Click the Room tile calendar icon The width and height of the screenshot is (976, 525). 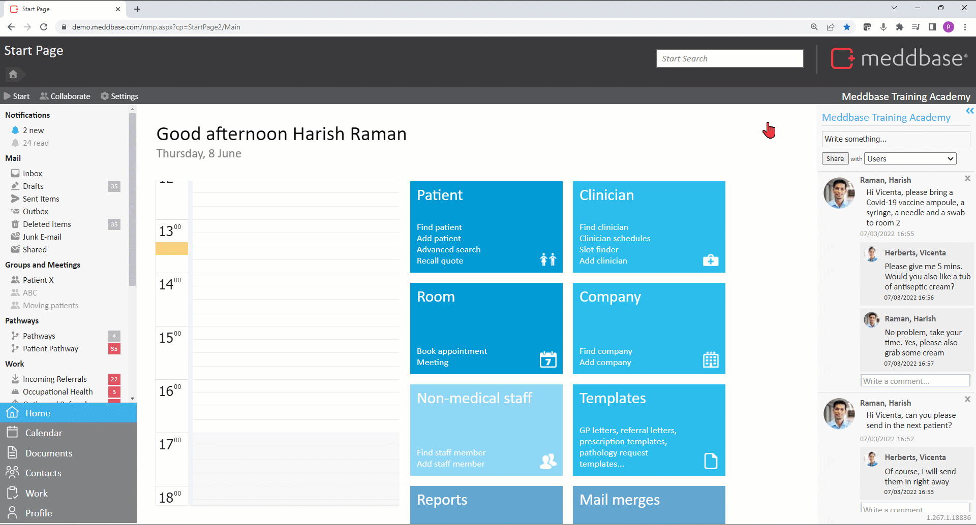pos(548,359)
